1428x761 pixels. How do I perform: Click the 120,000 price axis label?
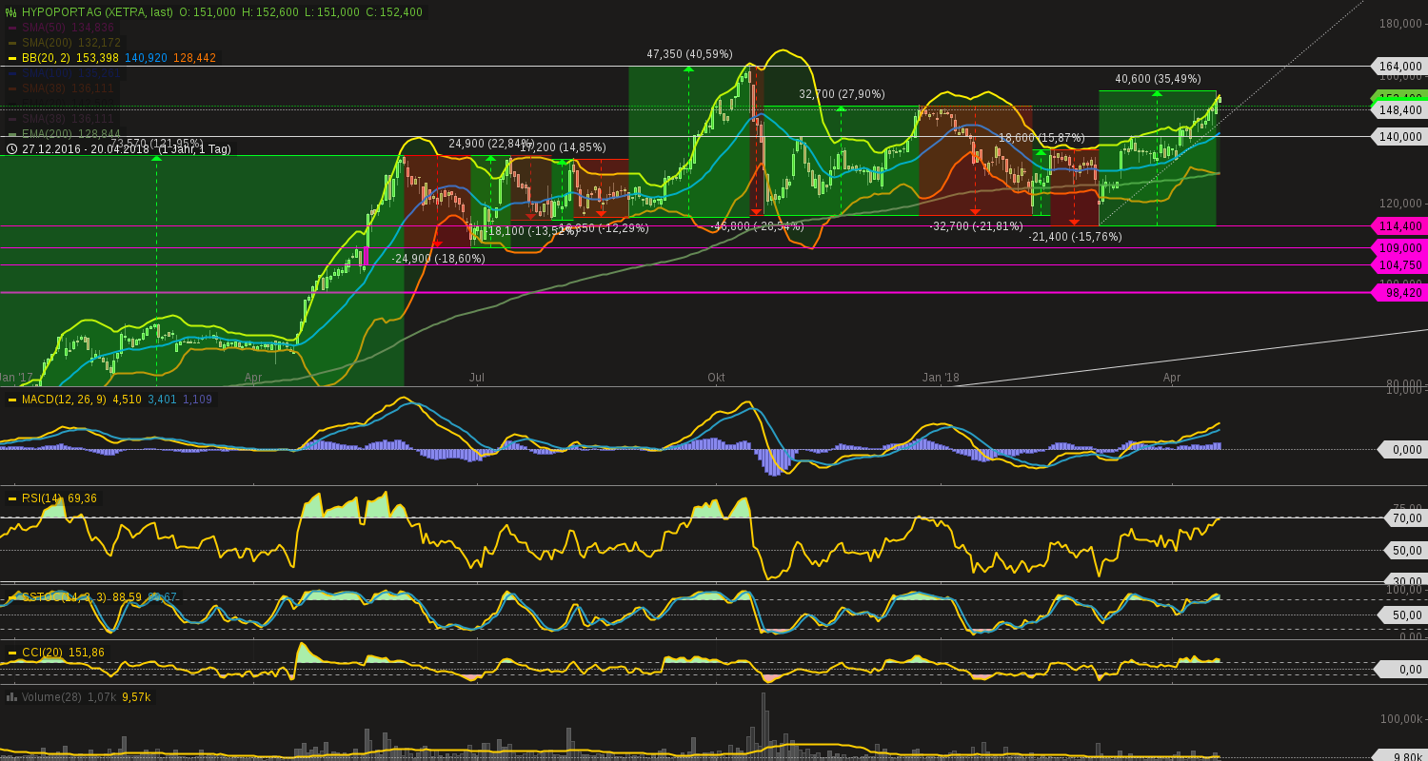(x=1400, y=203)
